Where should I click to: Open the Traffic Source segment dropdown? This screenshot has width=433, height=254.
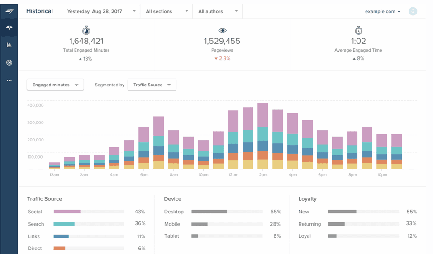152,85
